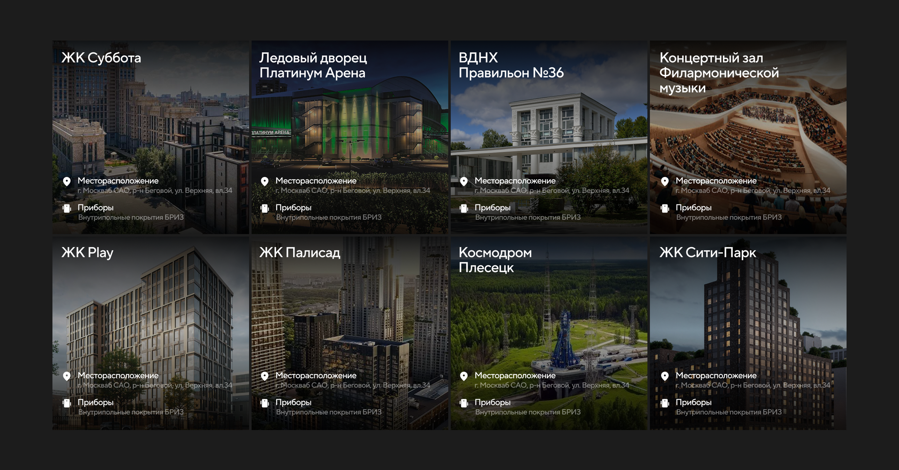Screen dimensions: 899x470
Task: Click the location pin in ЖК Палисад card
Action: tap(265, 376)
